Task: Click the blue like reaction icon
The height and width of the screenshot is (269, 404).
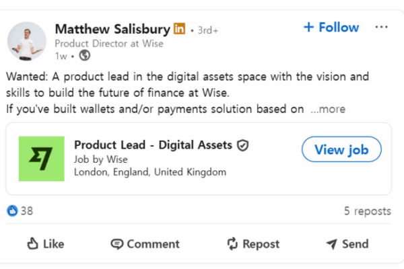Action: [12, 211]
